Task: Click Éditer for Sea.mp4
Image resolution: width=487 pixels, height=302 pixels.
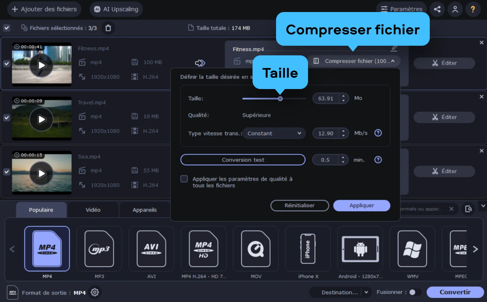Action: click(444, 171)
